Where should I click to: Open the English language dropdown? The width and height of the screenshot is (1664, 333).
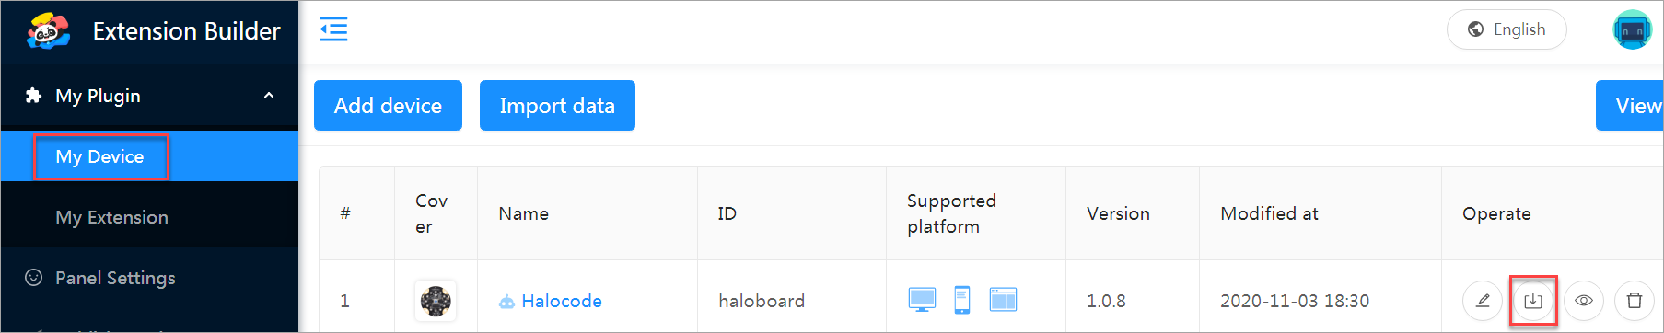tap(1507, 29)
